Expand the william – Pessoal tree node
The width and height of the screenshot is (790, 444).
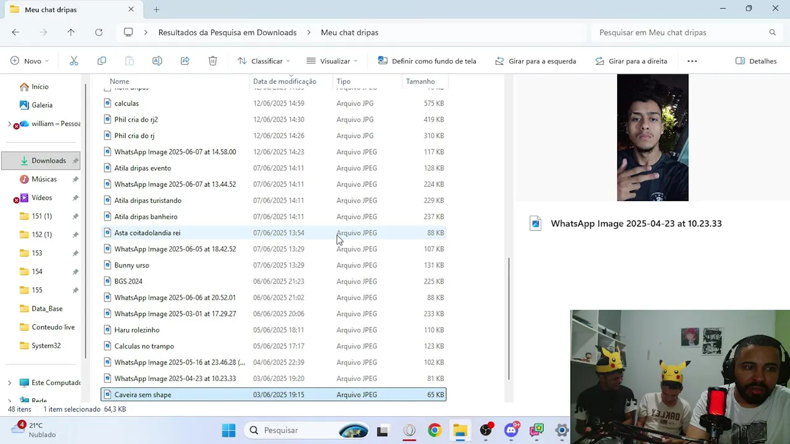tap(9, 124)
